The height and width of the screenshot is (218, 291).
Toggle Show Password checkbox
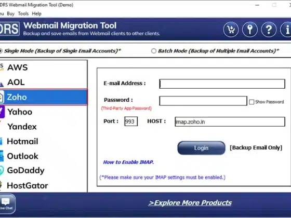coord(252,102)
